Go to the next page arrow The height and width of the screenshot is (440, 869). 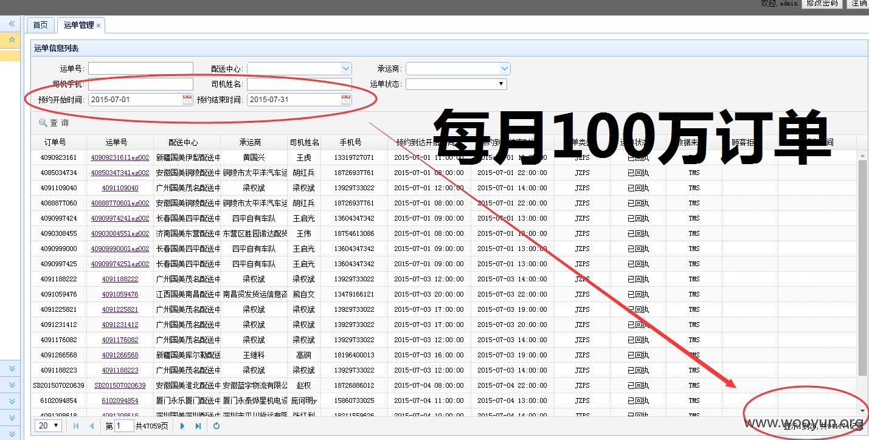(182, 426)
